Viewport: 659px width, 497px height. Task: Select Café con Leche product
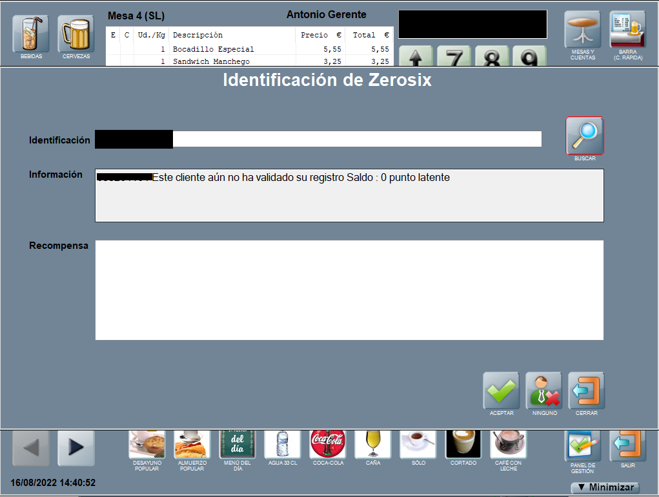point(508,444)
